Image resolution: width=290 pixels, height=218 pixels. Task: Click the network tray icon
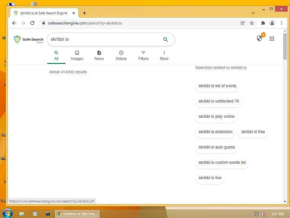pos(256,214)
